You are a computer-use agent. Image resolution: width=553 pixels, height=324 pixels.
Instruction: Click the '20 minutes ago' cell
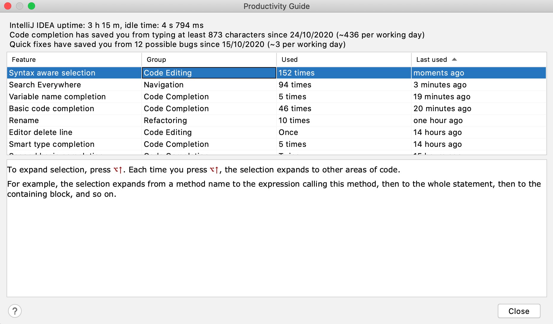pos(479,108)
